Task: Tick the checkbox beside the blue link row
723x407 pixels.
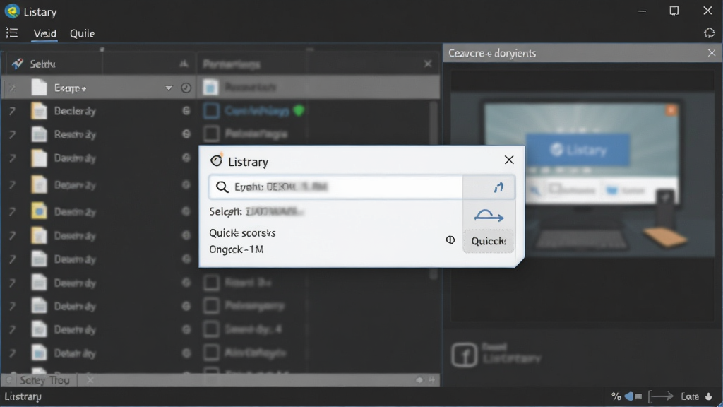Action: (x=211, y=111)
